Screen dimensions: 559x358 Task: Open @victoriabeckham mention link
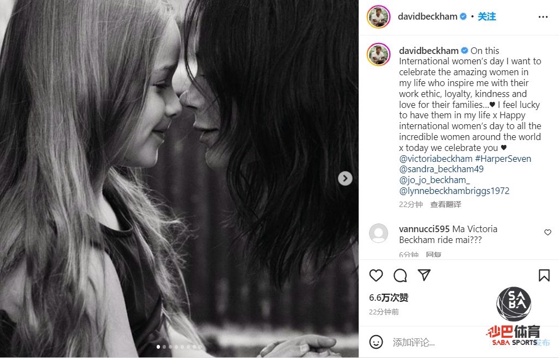436,159
